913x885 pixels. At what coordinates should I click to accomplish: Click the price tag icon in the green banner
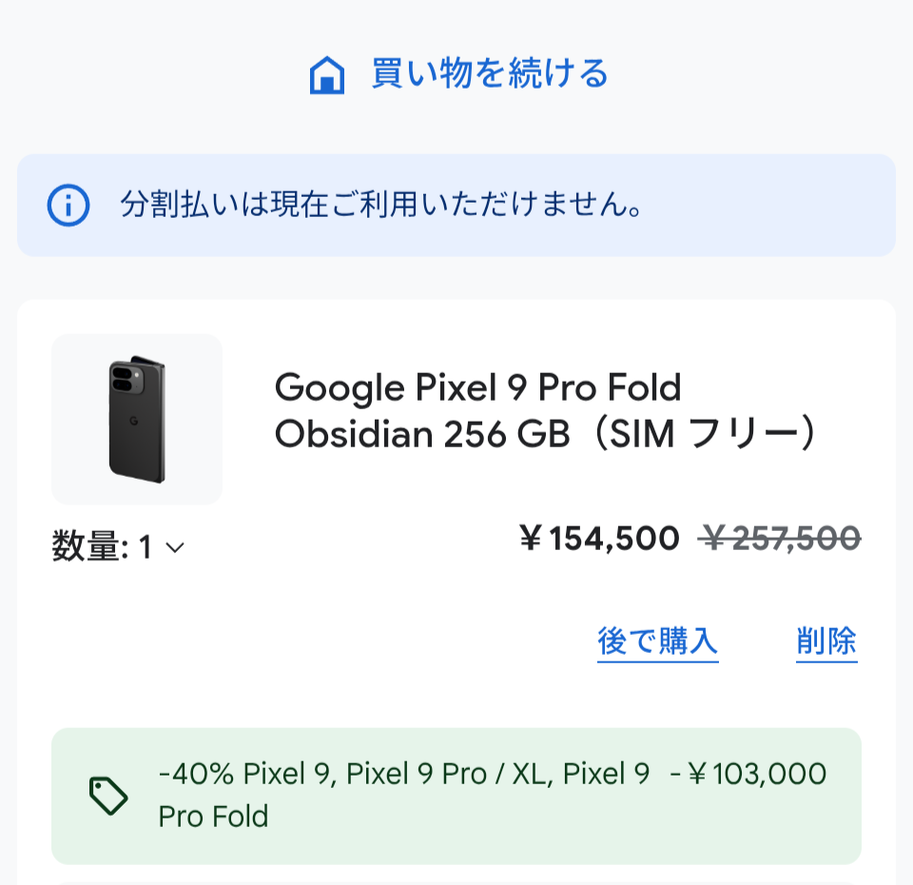point(108,796)
